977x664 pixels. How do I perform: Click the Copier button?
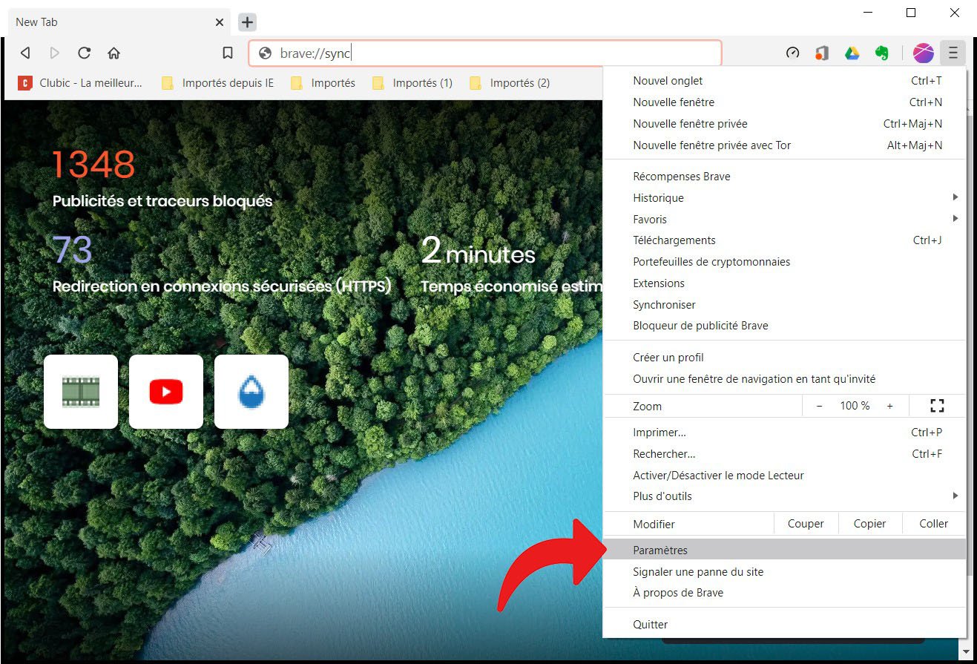(x=869, y=523)
